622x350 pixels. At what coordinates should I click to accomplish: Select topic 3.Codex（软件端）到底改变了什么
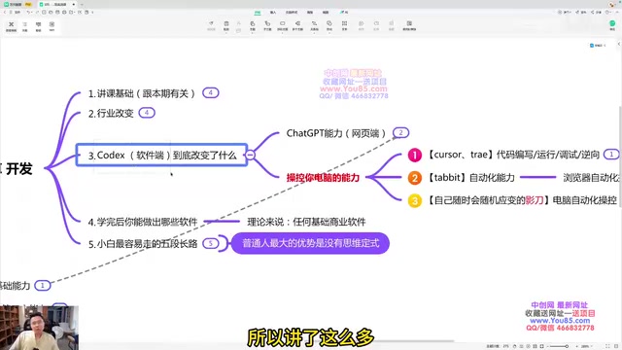tap(162, 155)
